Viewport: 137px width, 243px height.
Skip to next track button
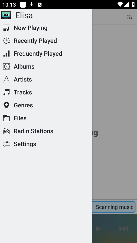tap(124, 229)
